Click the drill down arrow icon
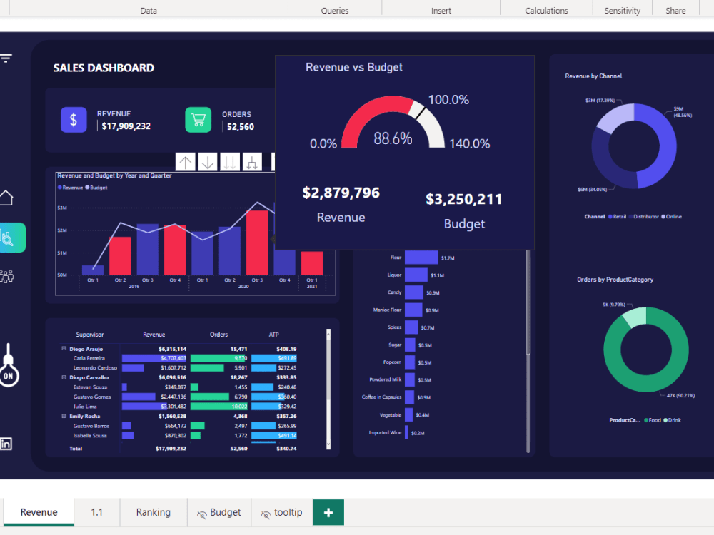 tap(208, 162)
